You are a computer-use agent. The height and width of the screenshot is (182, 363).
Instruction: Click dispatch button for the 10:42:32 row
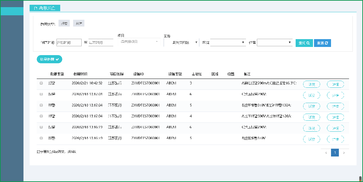point(311,84)
